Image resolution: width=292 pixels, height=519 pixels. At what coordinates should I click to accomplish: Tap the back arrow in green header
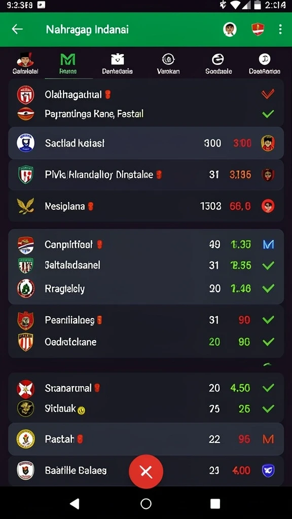pyautogui.click(x=17, y=29)
